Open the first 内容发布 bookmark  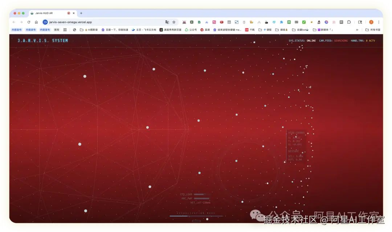16,30
